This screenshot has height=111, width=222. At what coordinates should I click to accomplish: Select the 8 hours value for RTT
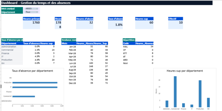(x=144, y=53)
